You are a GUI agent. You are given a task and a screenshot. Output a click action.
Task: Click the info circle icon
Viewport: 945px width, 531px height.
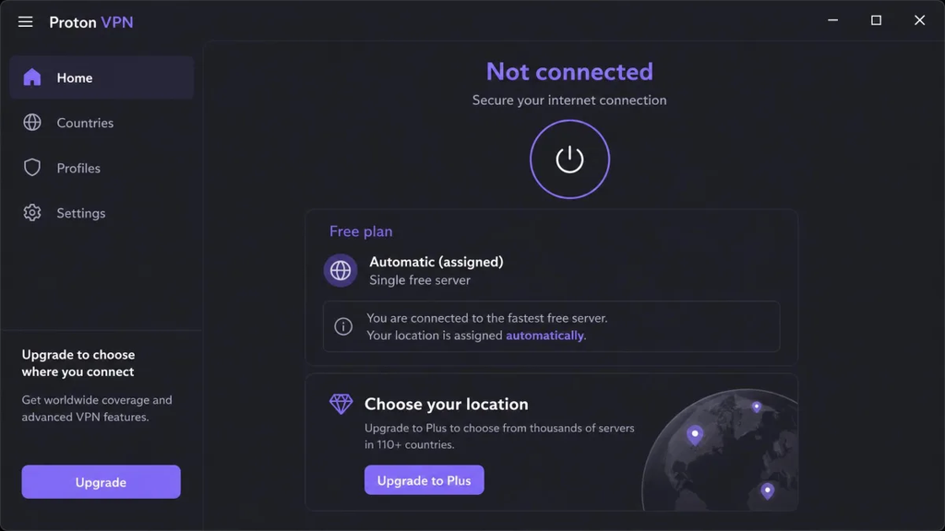tap(343, 326)
